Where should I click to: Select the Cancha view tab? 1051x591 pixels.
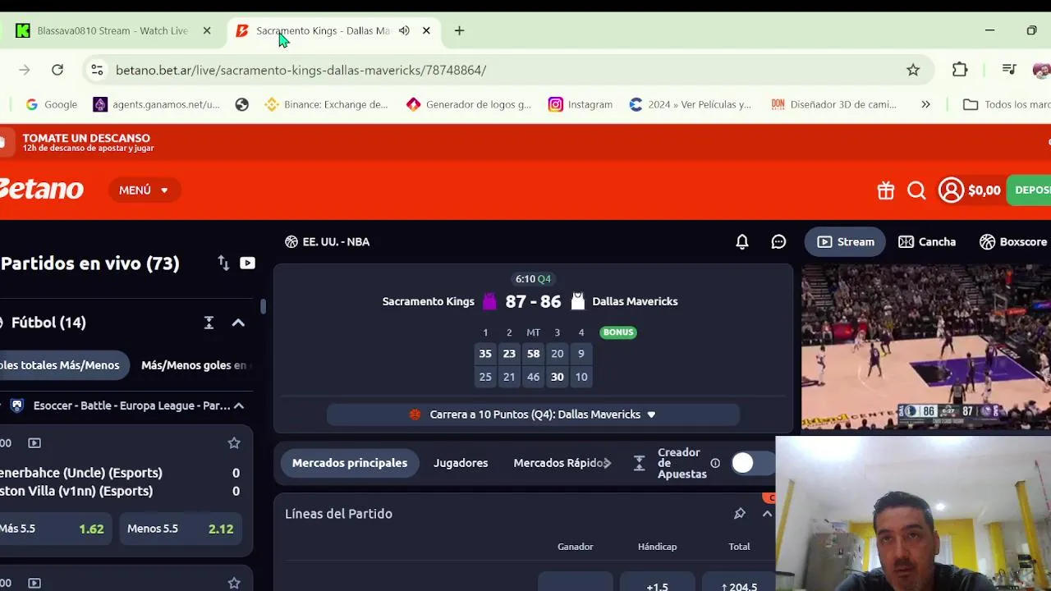pyautogui.click(x=927, y=241)
